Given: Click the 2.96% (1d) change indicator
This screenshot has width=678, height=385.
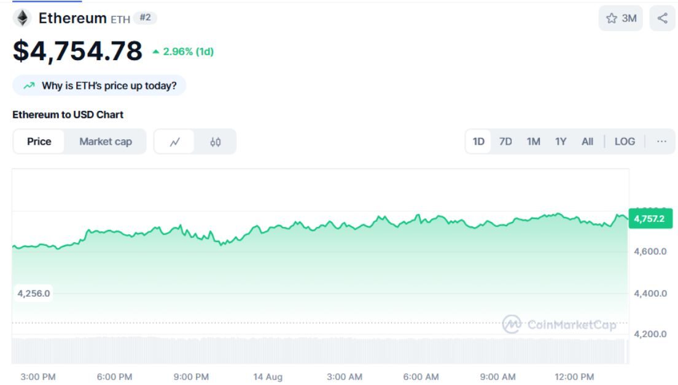Looking at the screenshot, I should (x=184, y=51).
